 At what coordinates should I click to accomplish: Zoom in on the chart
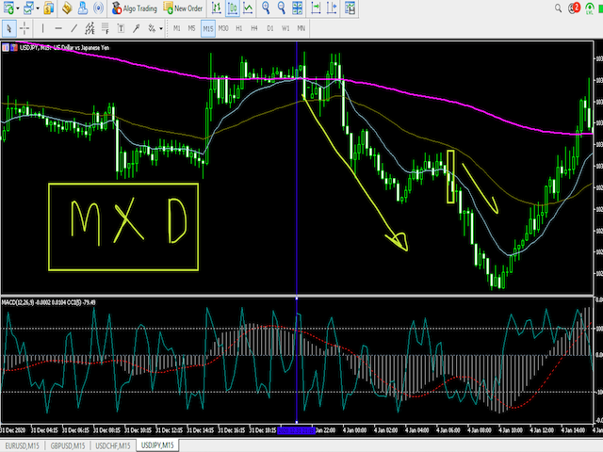pos(266,8)
